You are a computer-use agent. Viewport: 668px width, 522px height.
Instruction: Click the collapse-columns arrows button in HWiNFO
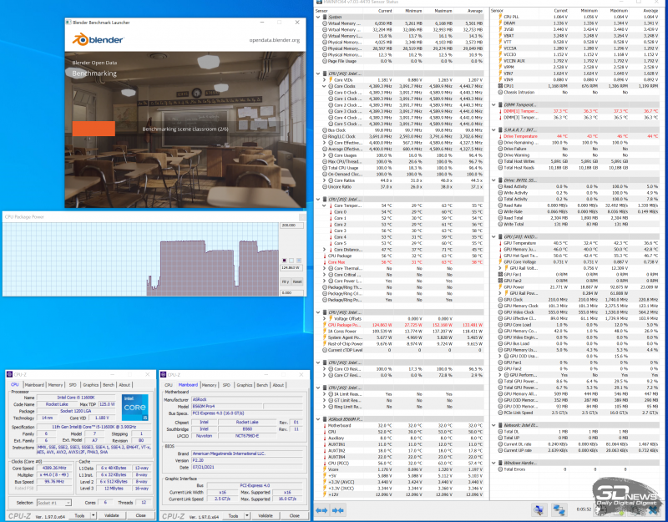[x=338, y=510]
